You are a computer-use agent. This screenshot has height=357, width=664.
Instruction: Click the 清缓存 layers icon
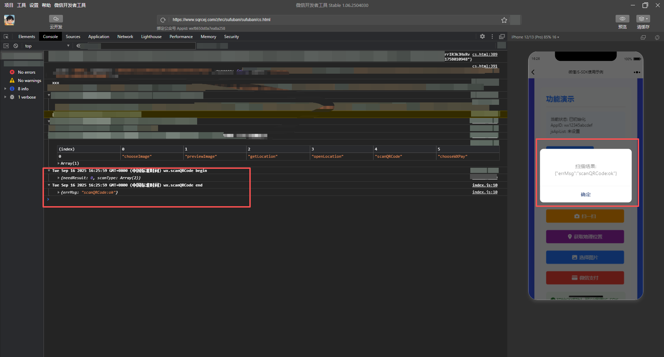[x=643, y=19]
